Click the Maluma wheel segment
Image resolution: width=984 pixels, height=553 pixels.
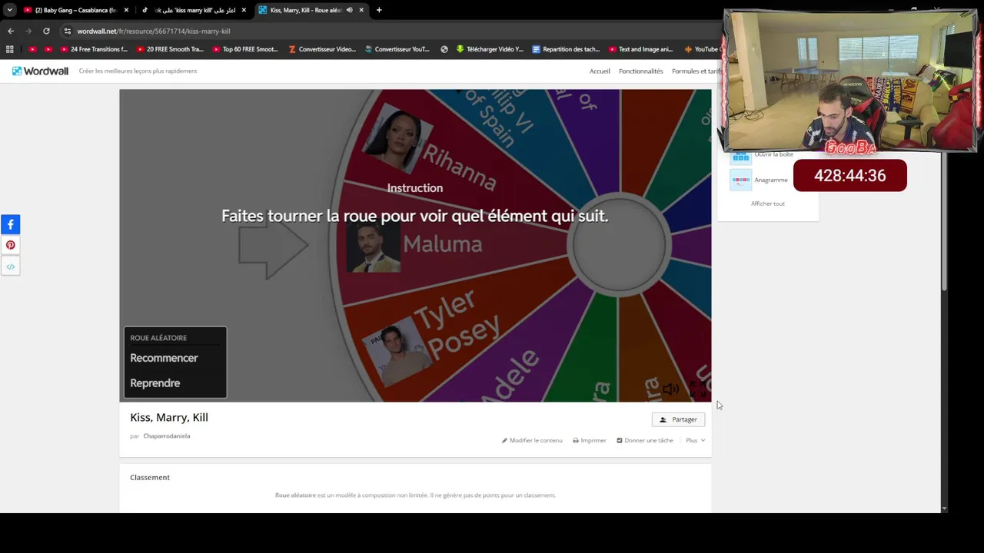click(442, 244)
